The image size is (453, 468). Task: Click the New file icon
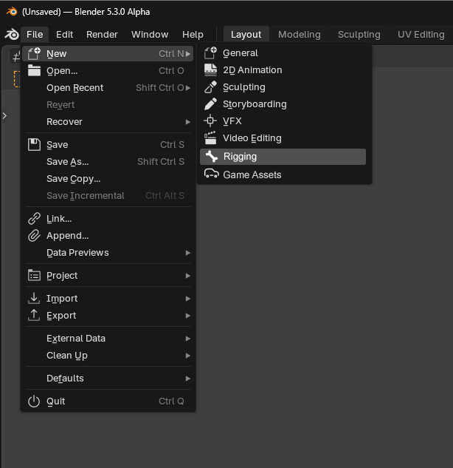(x=34, y=54)
